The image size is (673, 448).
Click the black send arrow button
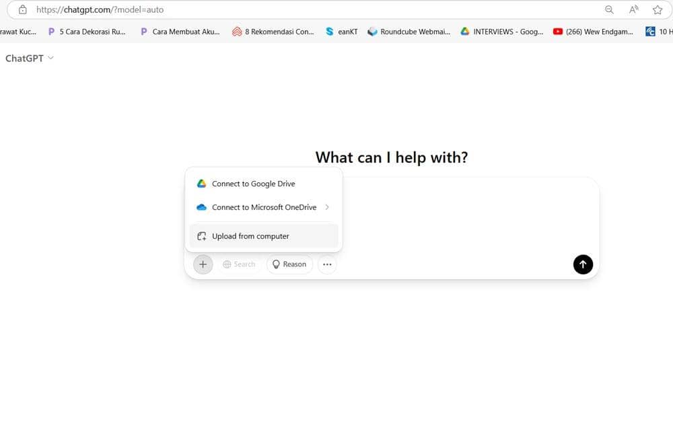(x=583, y=264)
